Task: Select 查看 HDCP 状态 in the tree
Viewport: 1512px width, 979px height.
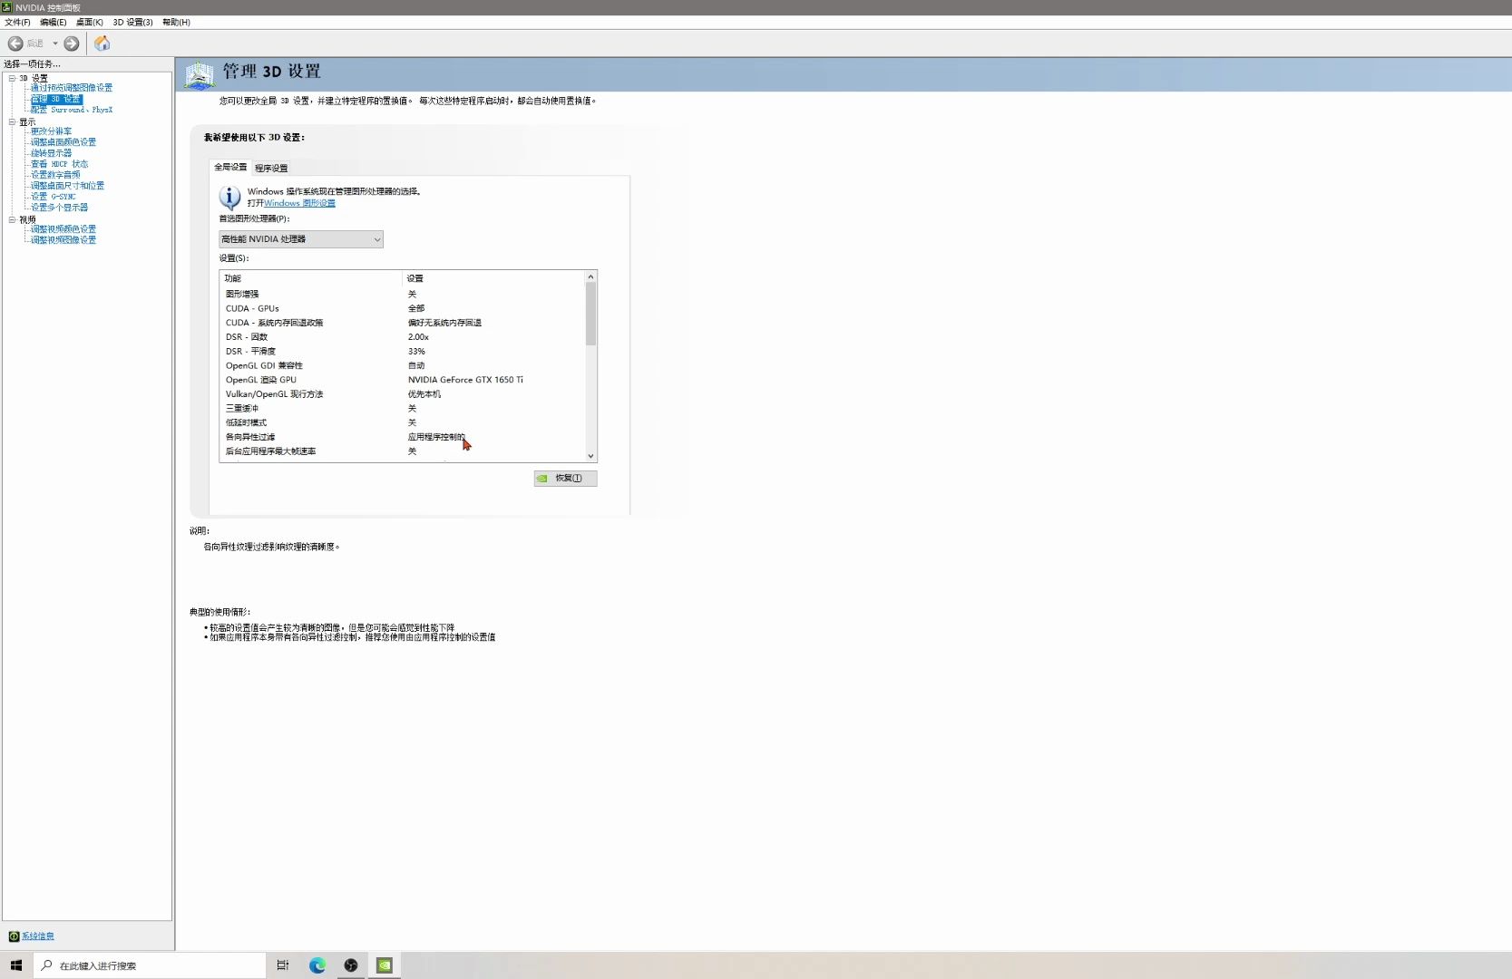Action: pos(59,164)
